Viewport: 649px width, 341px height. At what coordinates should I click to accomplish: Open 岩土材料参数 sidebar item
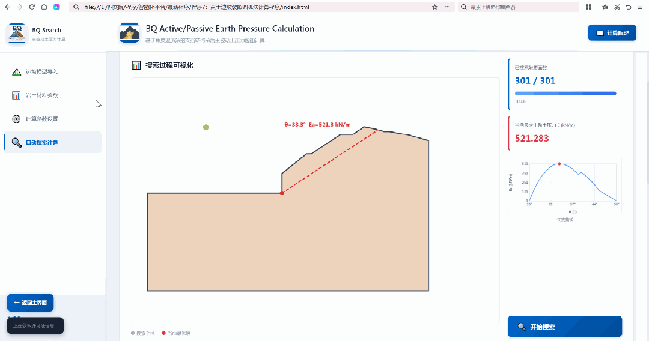pyautogui.click(x=52, y=95)
